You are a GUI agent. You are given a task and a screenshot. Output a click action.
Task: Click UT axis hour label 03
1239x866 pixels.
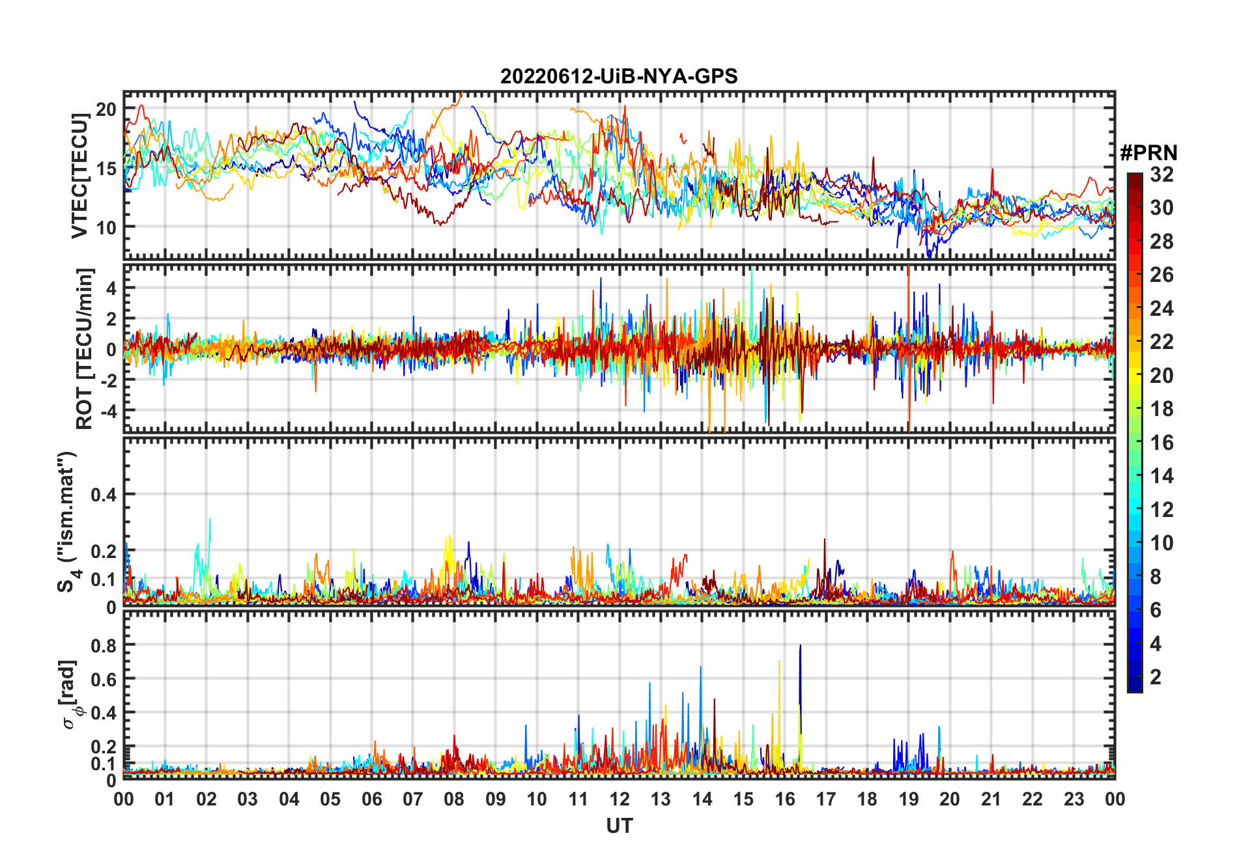tap(248, 800)
